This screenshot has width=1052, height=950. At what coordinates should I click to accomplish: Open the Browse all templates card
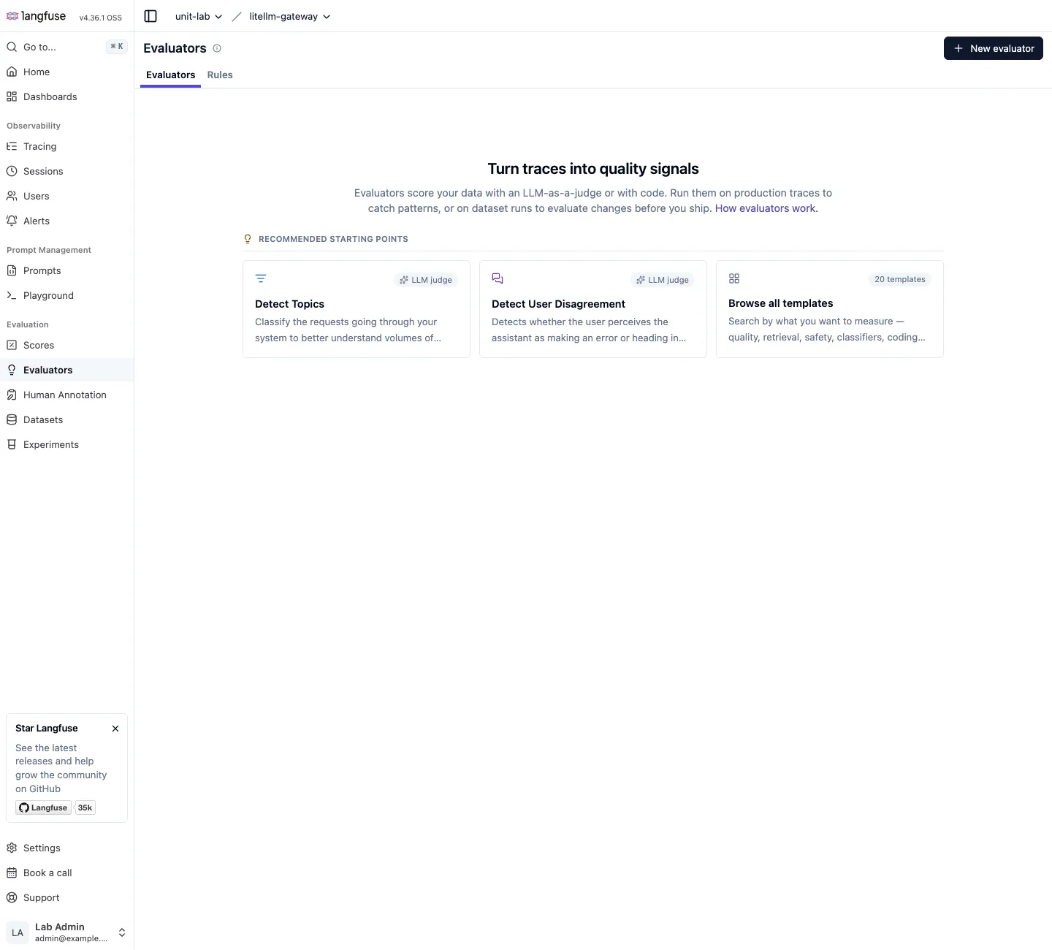click(x=830, y=309)
